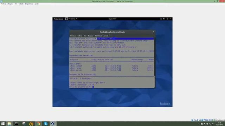The width and height of the screenshot is (225, 126).
Task: Open Skype from the taskbar
Action: click(x=46, y=124)
